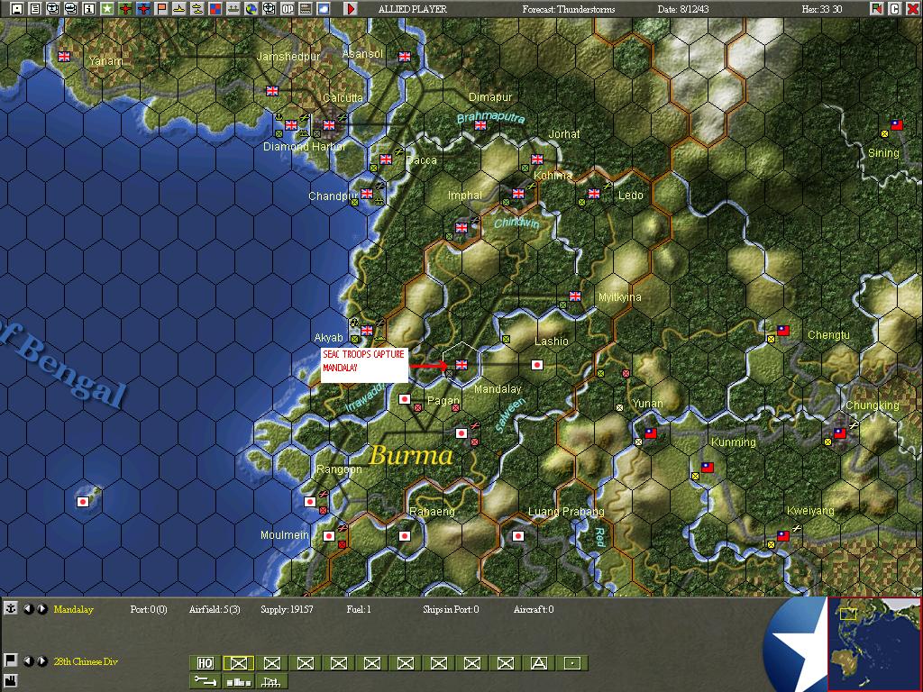Click the information 'i' toolbar icon
Image resolution: width=923 pixels, height=692 pixels.
(x=89, y=8)
